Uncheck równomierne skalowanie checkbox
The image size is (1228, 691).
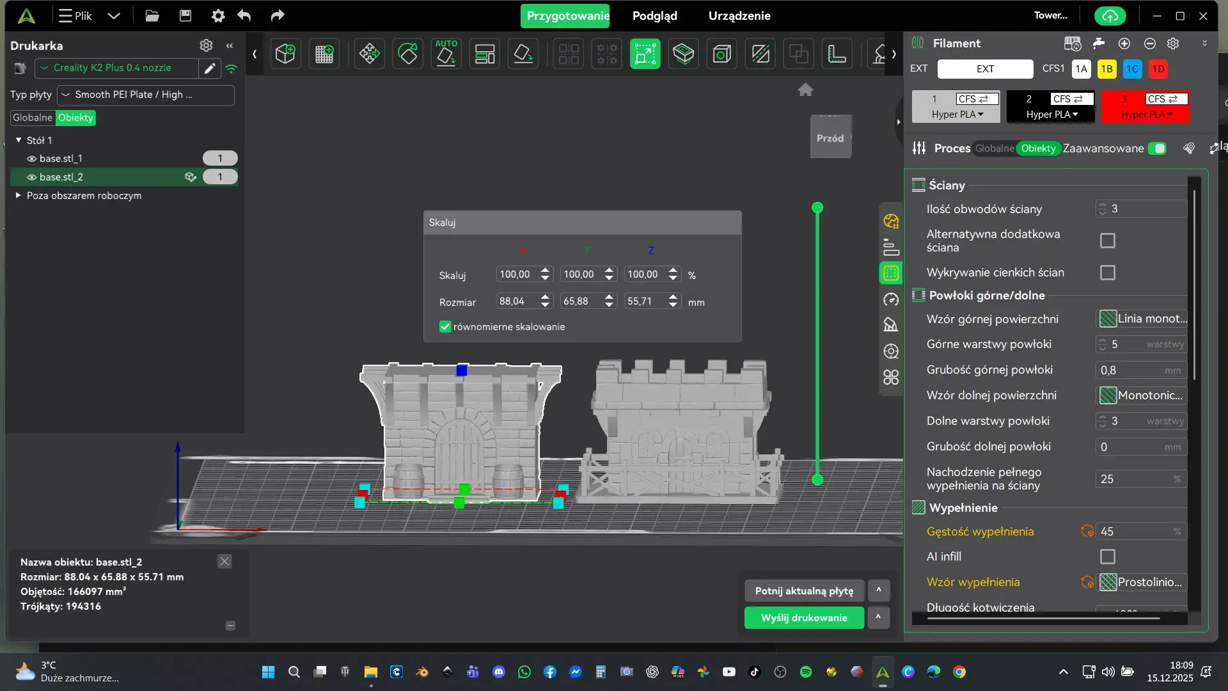point(445,327)
